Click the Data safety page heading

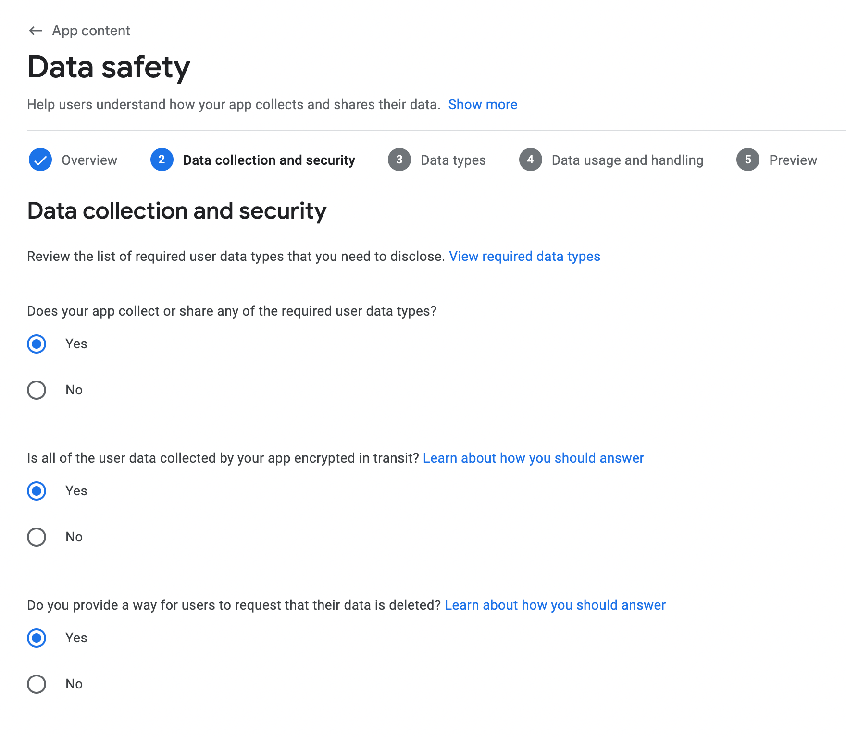(x=109, y=67)
